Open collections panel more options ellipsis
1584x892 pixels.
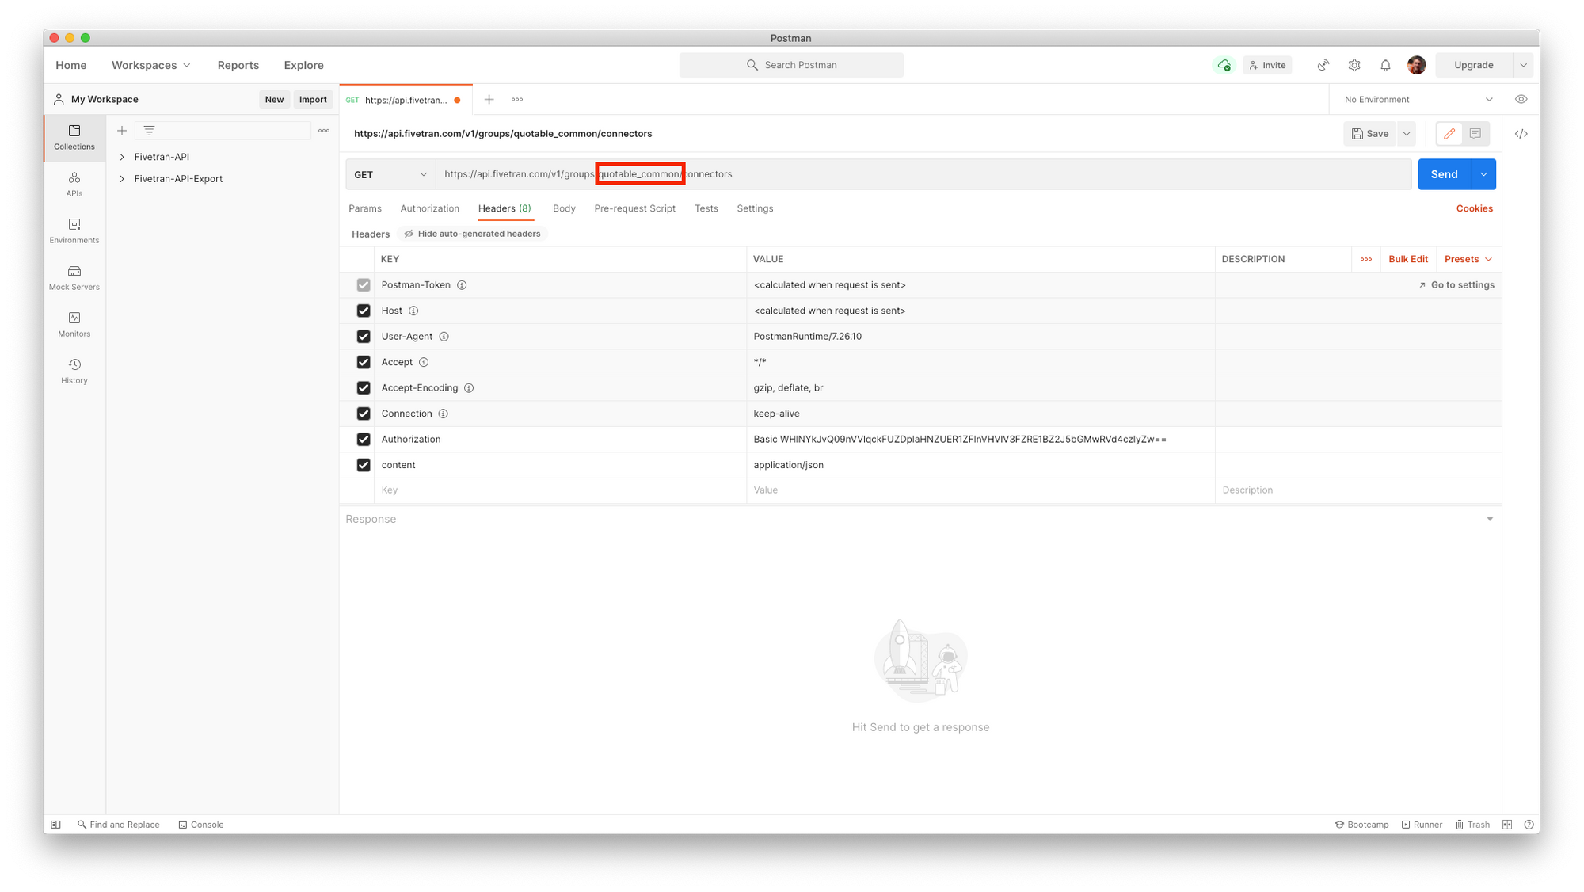[x=324, y=131]
